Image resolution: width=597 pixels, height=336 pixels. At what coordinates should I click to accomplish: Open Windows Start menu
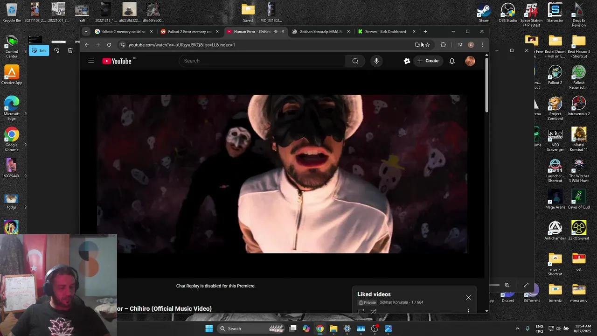[209, 329]
